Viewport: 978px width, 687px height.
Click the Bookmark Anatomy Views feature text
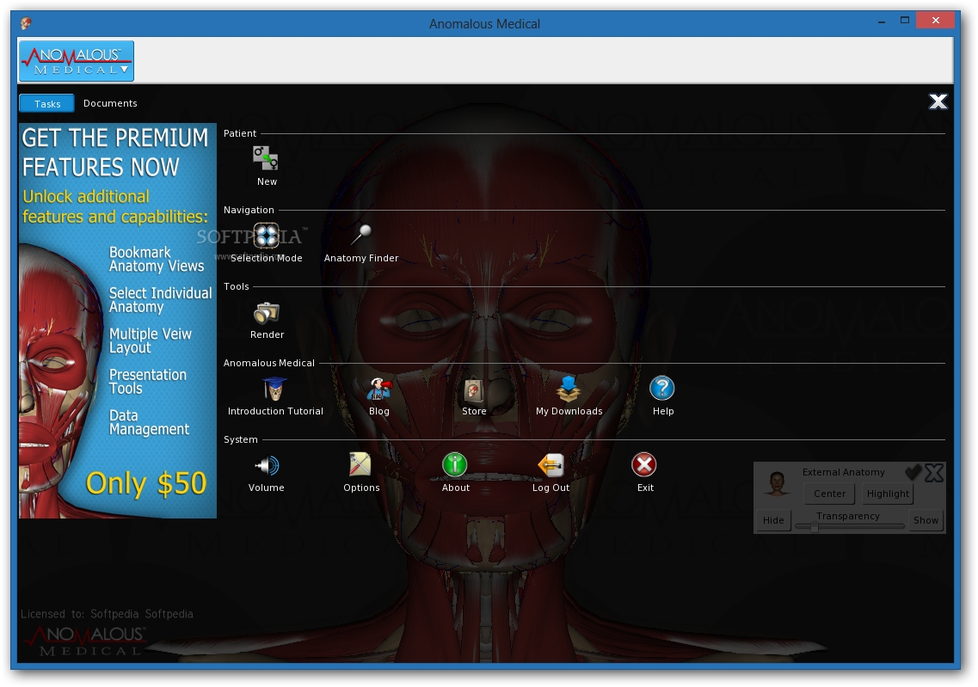(x=156, y=260)
